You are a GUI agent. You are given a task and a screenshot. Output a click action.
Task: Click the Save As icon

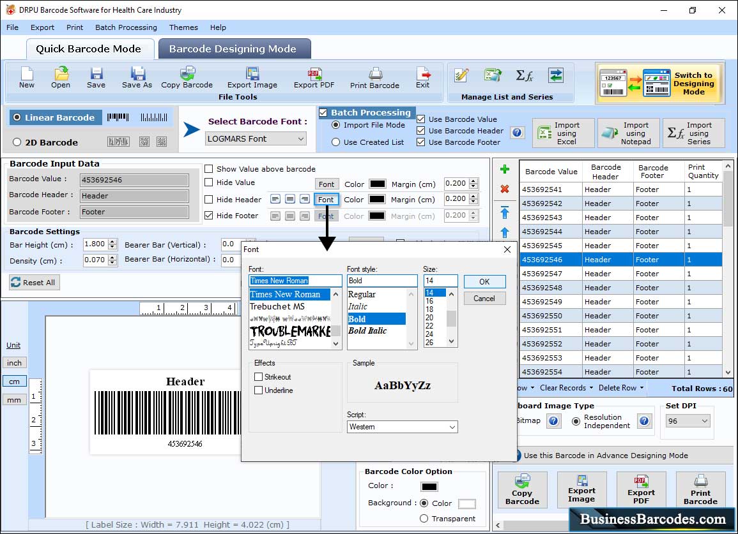click(137, 78)
